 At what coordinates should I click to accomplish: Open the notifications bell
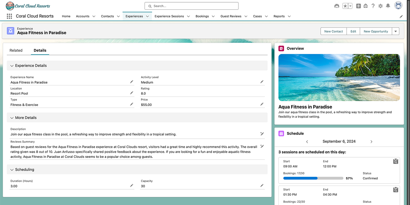(x=388, y=6)
